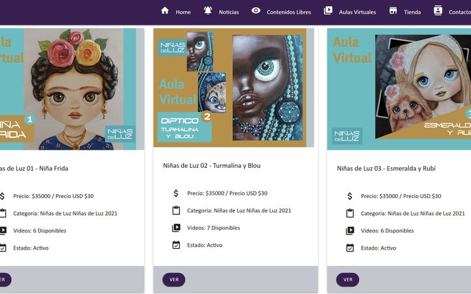This screenshot has width=471, height=294.
Task: Open Tienda from the top navigation
Action: (x=412, y=12)
